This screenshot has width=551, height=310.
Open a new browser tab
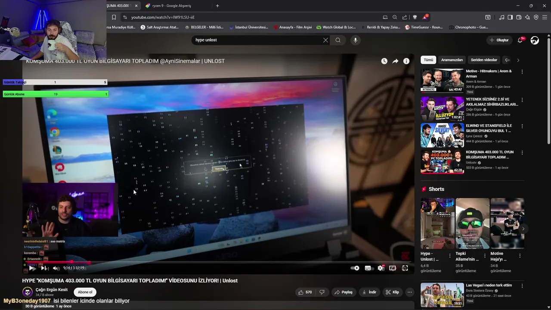pyautogui.click(x=217, y=6)
